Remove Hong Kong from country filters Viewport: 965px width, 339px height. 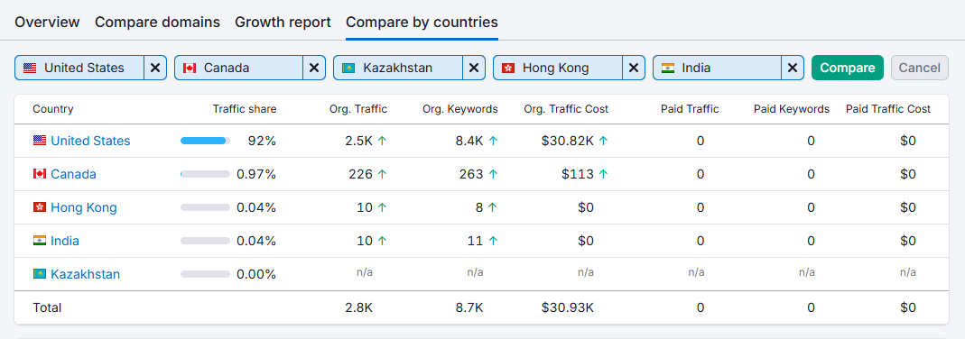click(x=634, y=68)
